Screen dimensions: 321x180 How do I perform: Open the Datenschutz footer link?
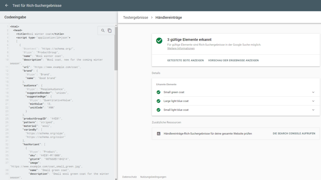point(129,177)
